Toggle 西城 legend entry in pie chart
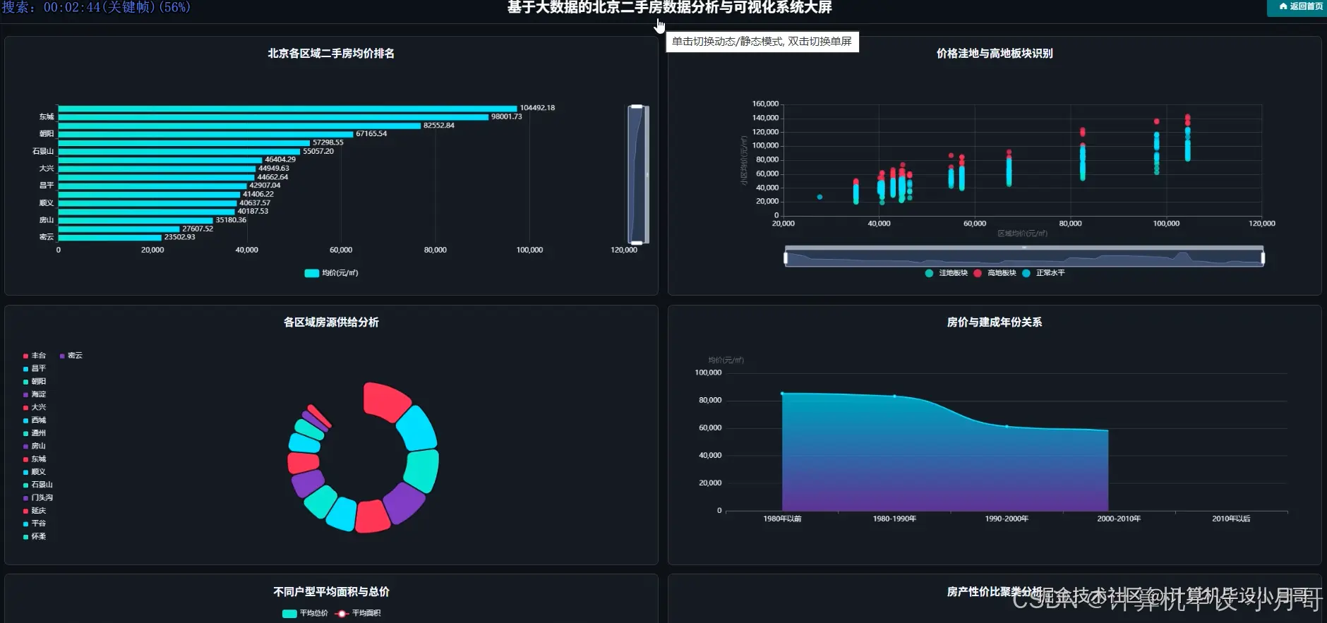Image resolution: width=1327 pixels, height=623 pixels. [35, 421]
